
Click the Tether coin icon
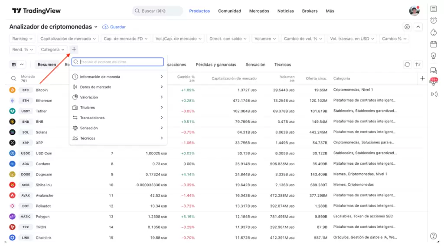point(12,111)
